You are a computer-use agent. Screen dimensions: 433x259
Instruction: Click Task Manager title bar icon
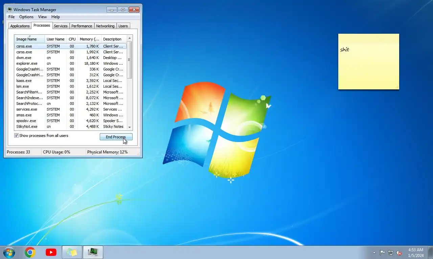click(9, 9)
